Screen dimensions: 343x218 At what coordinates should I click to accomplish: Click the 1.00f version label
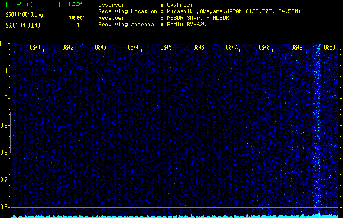tap(76, 4)
